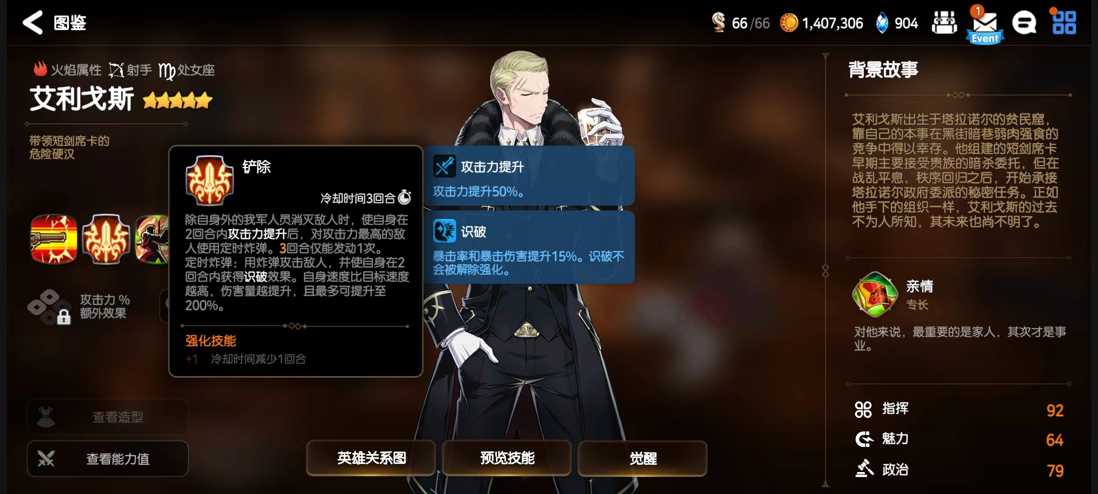Open the 觉醒 awakening button

pos(643,458)
